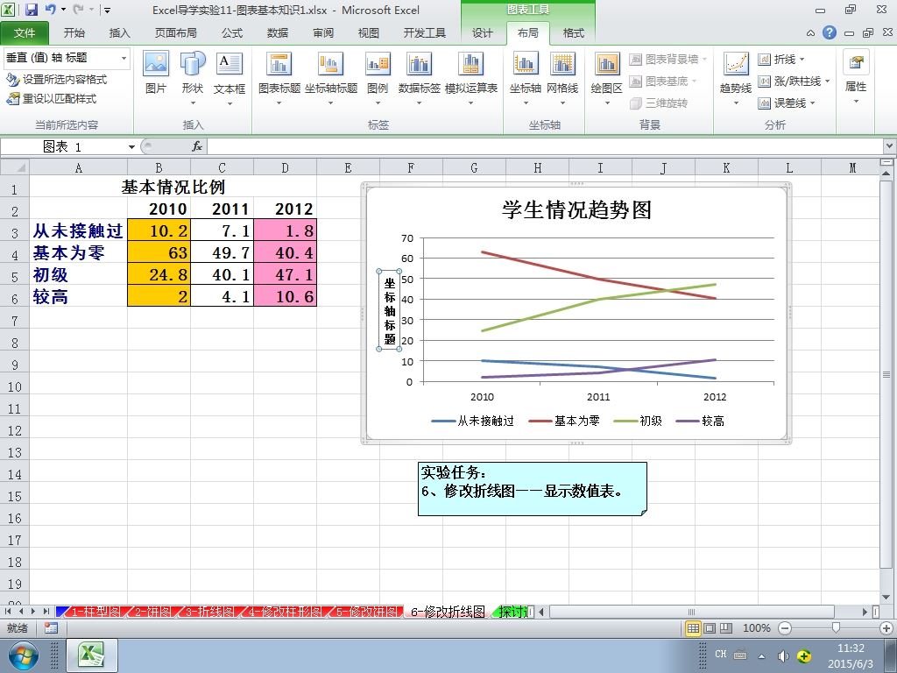Open the 文件 (File) tab
Image resolution: width=897 pixels, height=673 pixels.
coord(25,33)
